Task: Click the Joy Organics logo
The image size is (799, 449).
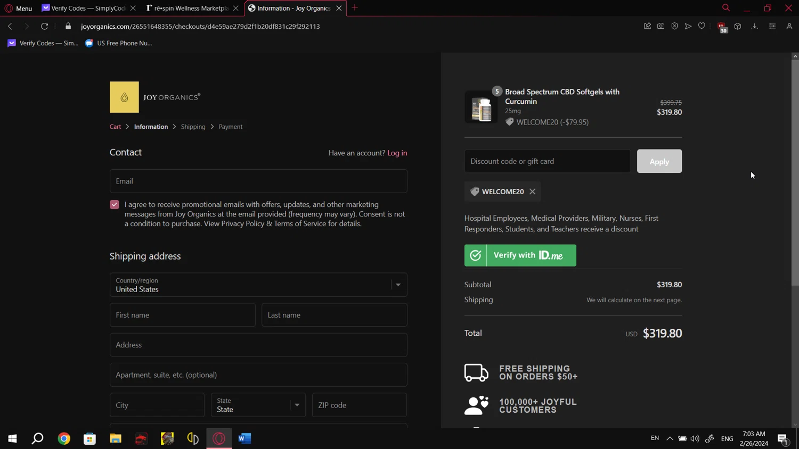Action: pyautogui.click(x=155, y=97)
